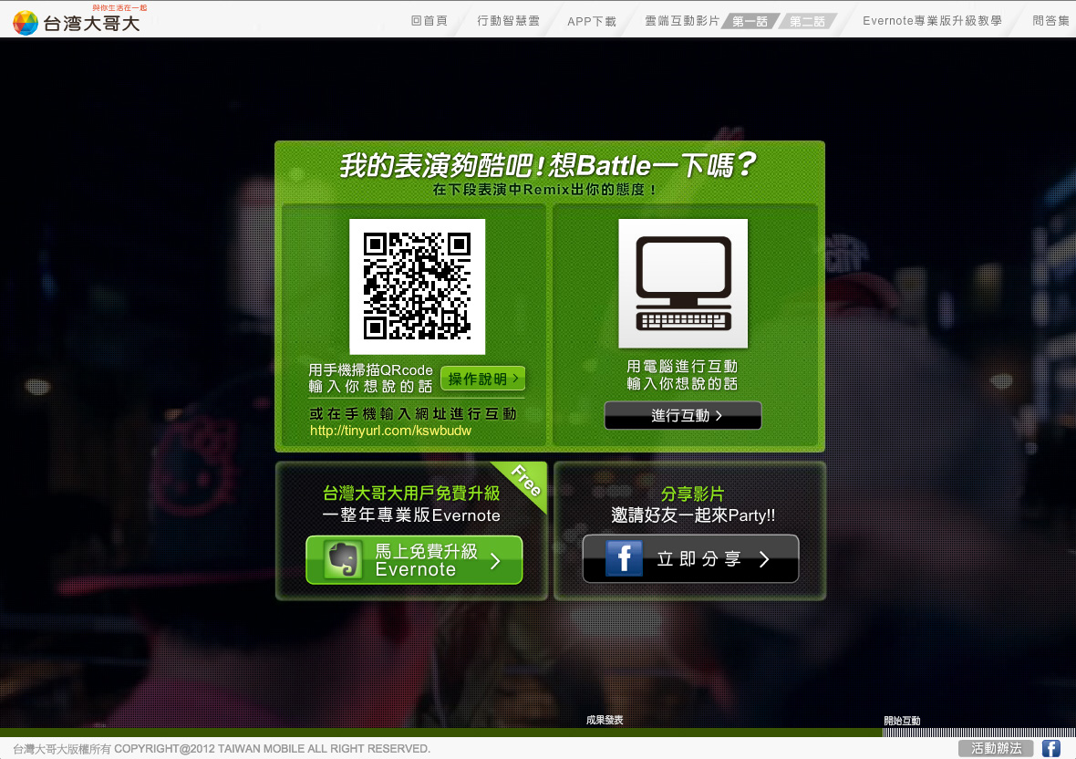Click the 活動辦法 button in the footer
Viewport: 1076px width, 759px height.
tap(996, 748)
